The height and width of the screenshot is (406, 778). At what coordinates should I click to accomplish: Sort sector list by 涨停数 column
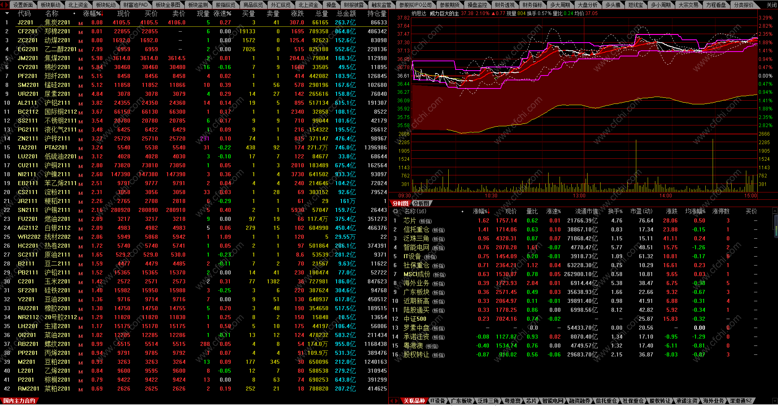click(x=721, y=212)
